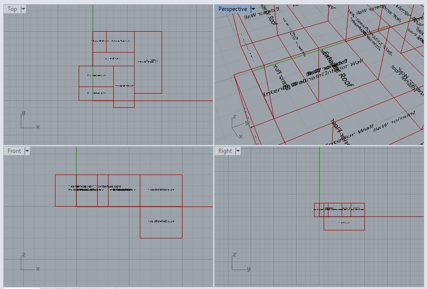Expand the Perspective viewport menu arrow
The image size is (427, 289).
click(x=253, y=9)
